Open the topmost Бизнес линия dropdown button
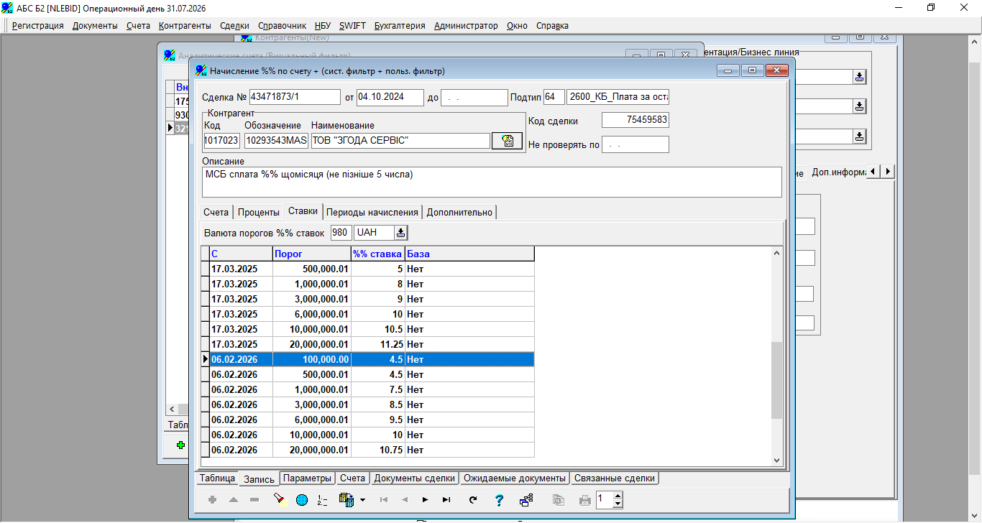982x523 pixels. click(859, 77)
